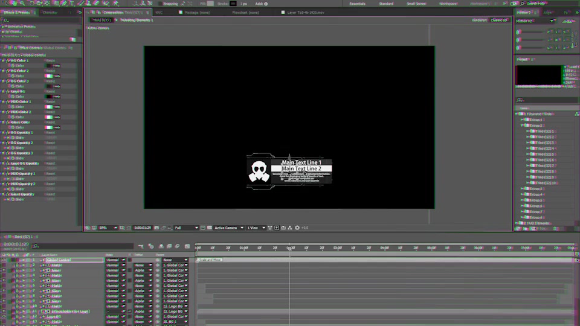The image size is (580, 326).
Task: Open the viewer magnification 50% dropdown
Action: 108,228
